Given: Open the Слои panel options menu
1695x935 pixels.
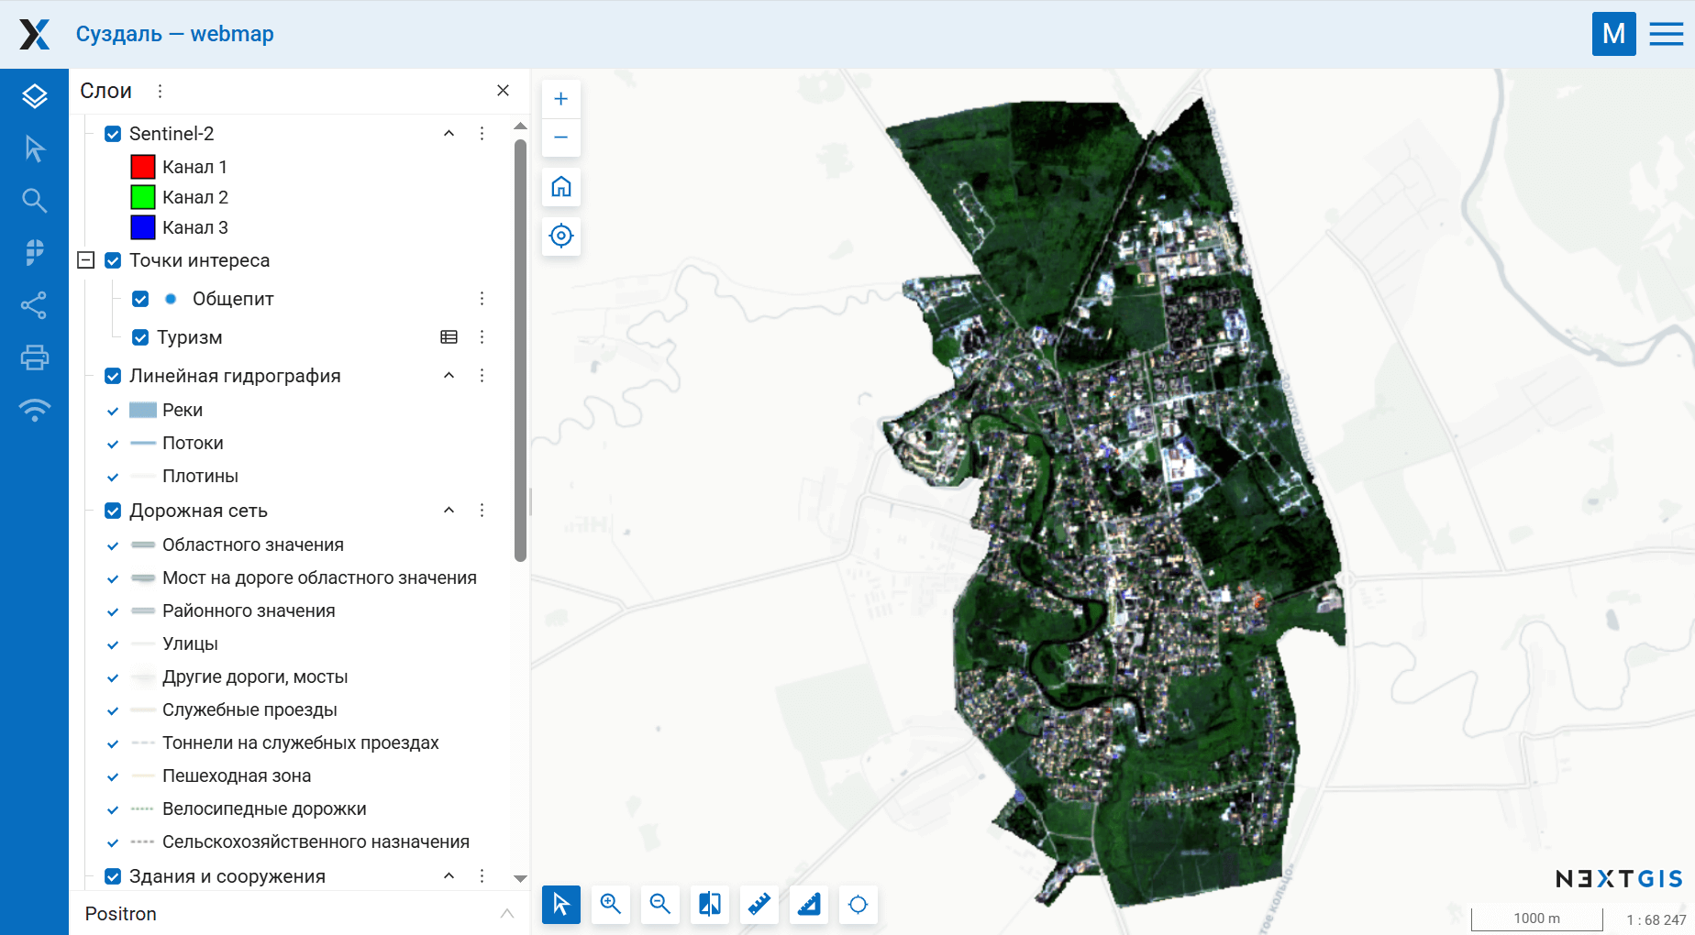Looking at the screenshot, I should [x=160, y=90].
